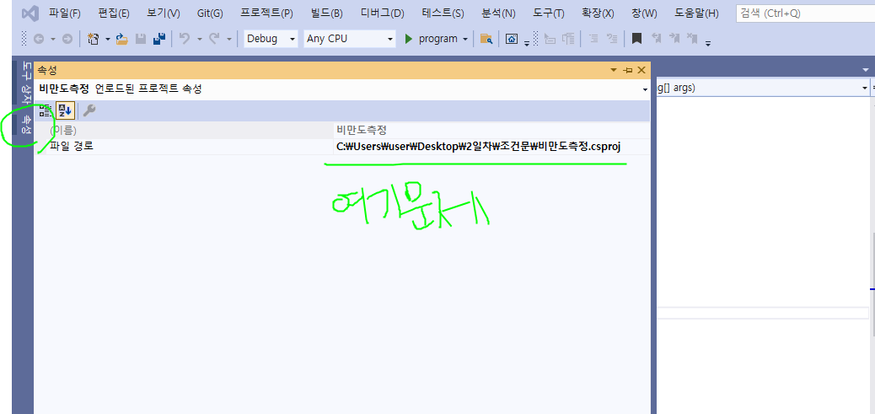
Task: Open the Git(G) menu
Action: 210,13
